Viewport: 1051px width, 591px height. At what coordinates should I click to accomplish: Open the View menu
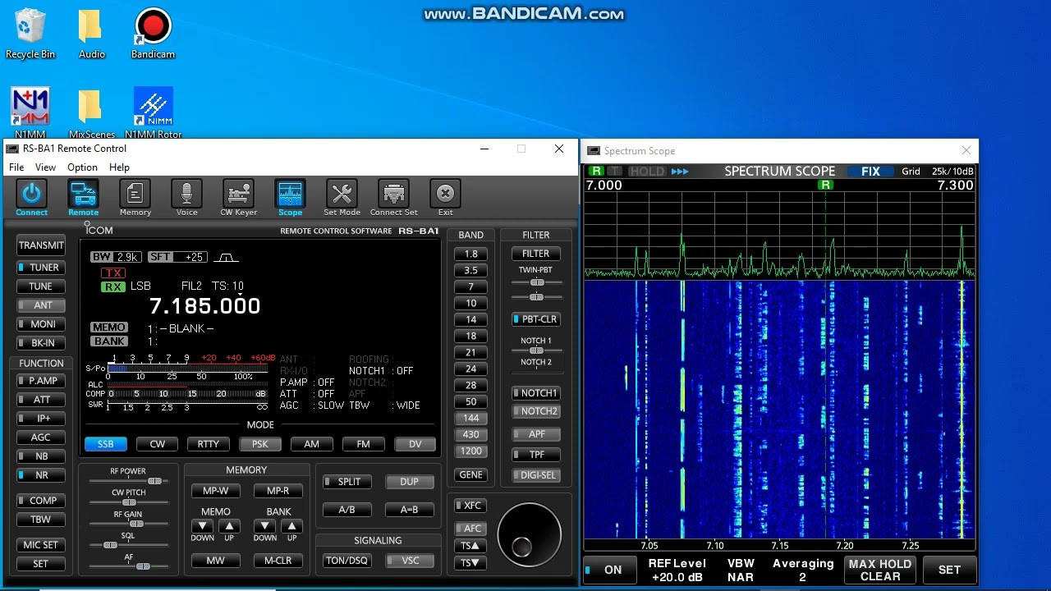click(45, 167)
